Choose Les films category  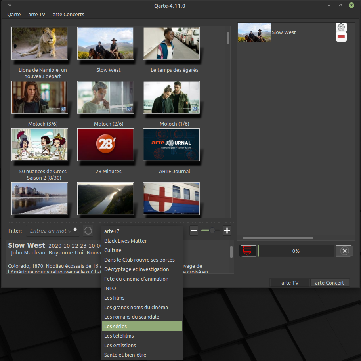coord(142,298)
